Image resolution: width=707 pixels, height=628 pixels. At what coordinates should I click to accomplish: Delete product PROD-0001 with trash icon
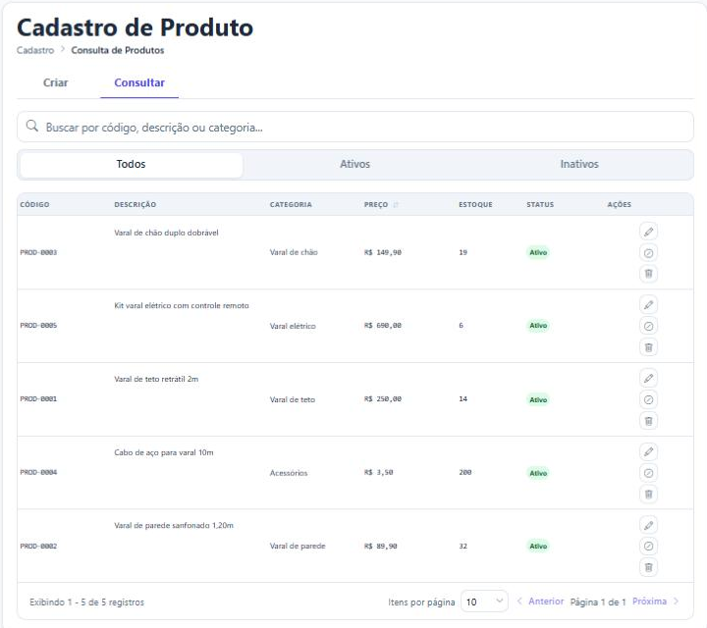pyautogui.click(x=648, y=421)
